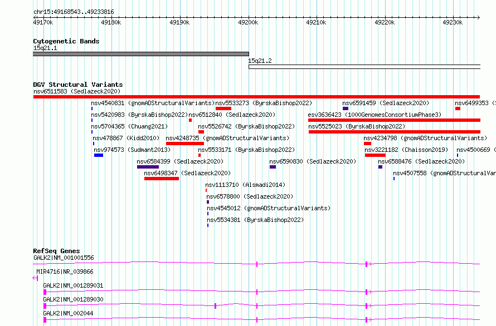The width and height of the screenshot is (496, 326).
Task: Click the purple bar under nsv6584399
Action: (x=148, y=167)
